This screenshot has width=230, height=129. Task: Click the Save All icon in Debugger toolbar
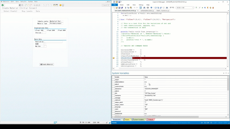122,8
